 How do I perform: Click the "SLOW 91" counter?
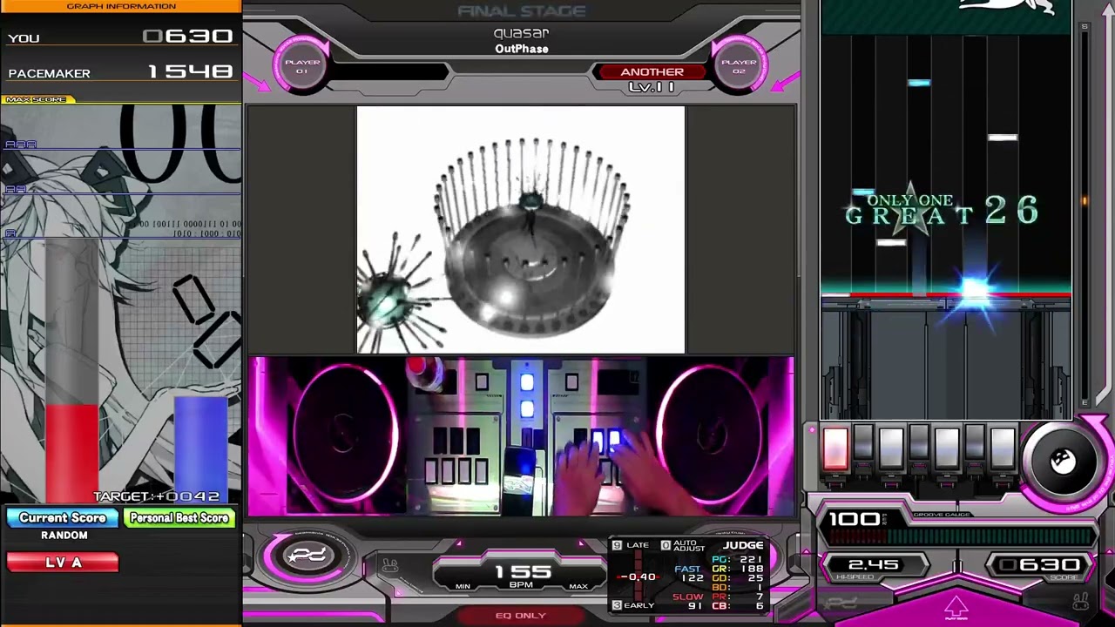(x=688, y=601)
